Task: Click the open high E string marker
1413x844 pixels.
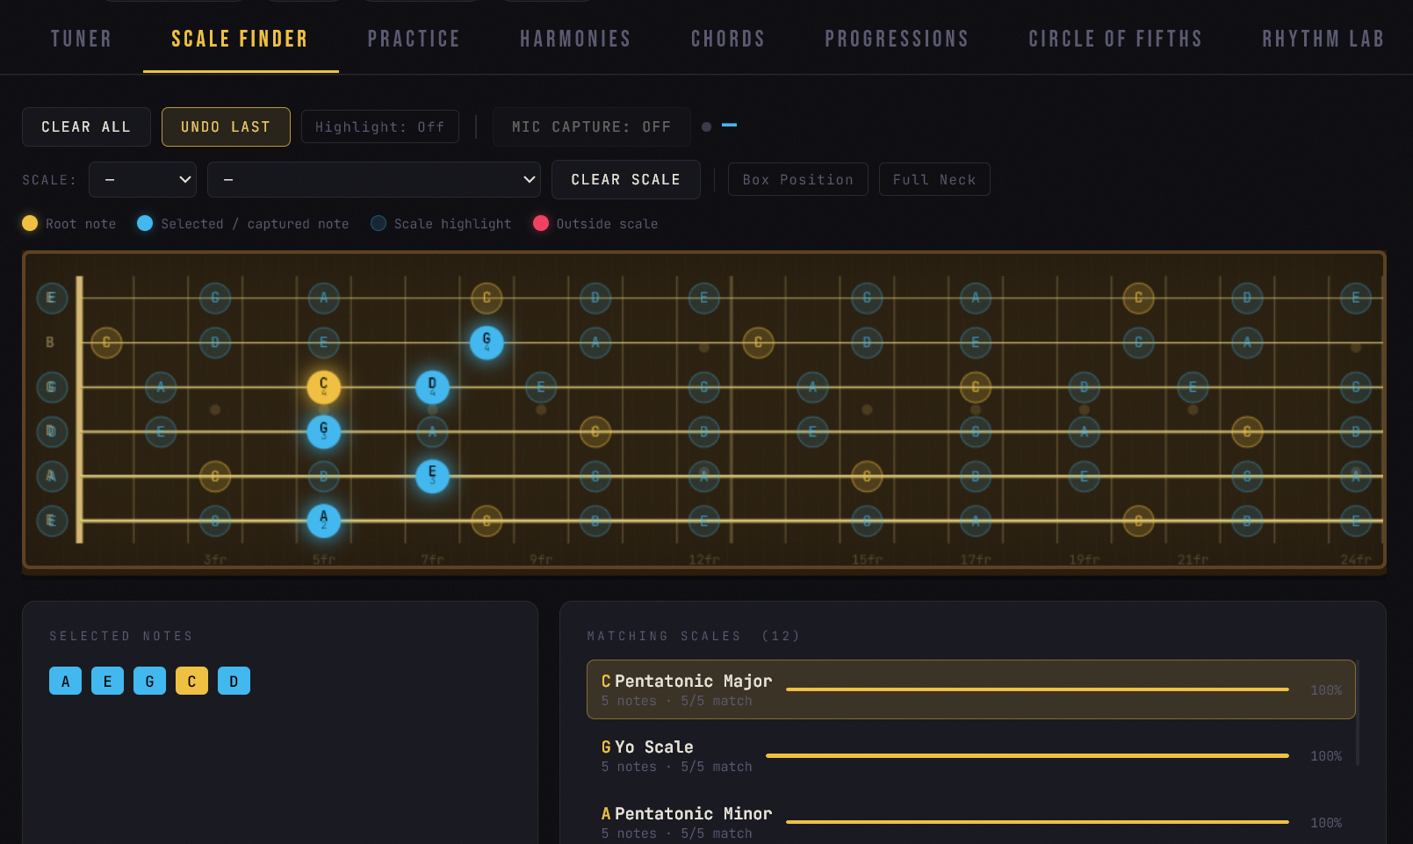Action: click(x=51, y=298)
